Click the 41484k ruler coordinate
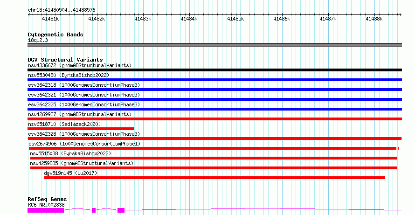This screenshot has width=415, height=215. click(189, 19)
